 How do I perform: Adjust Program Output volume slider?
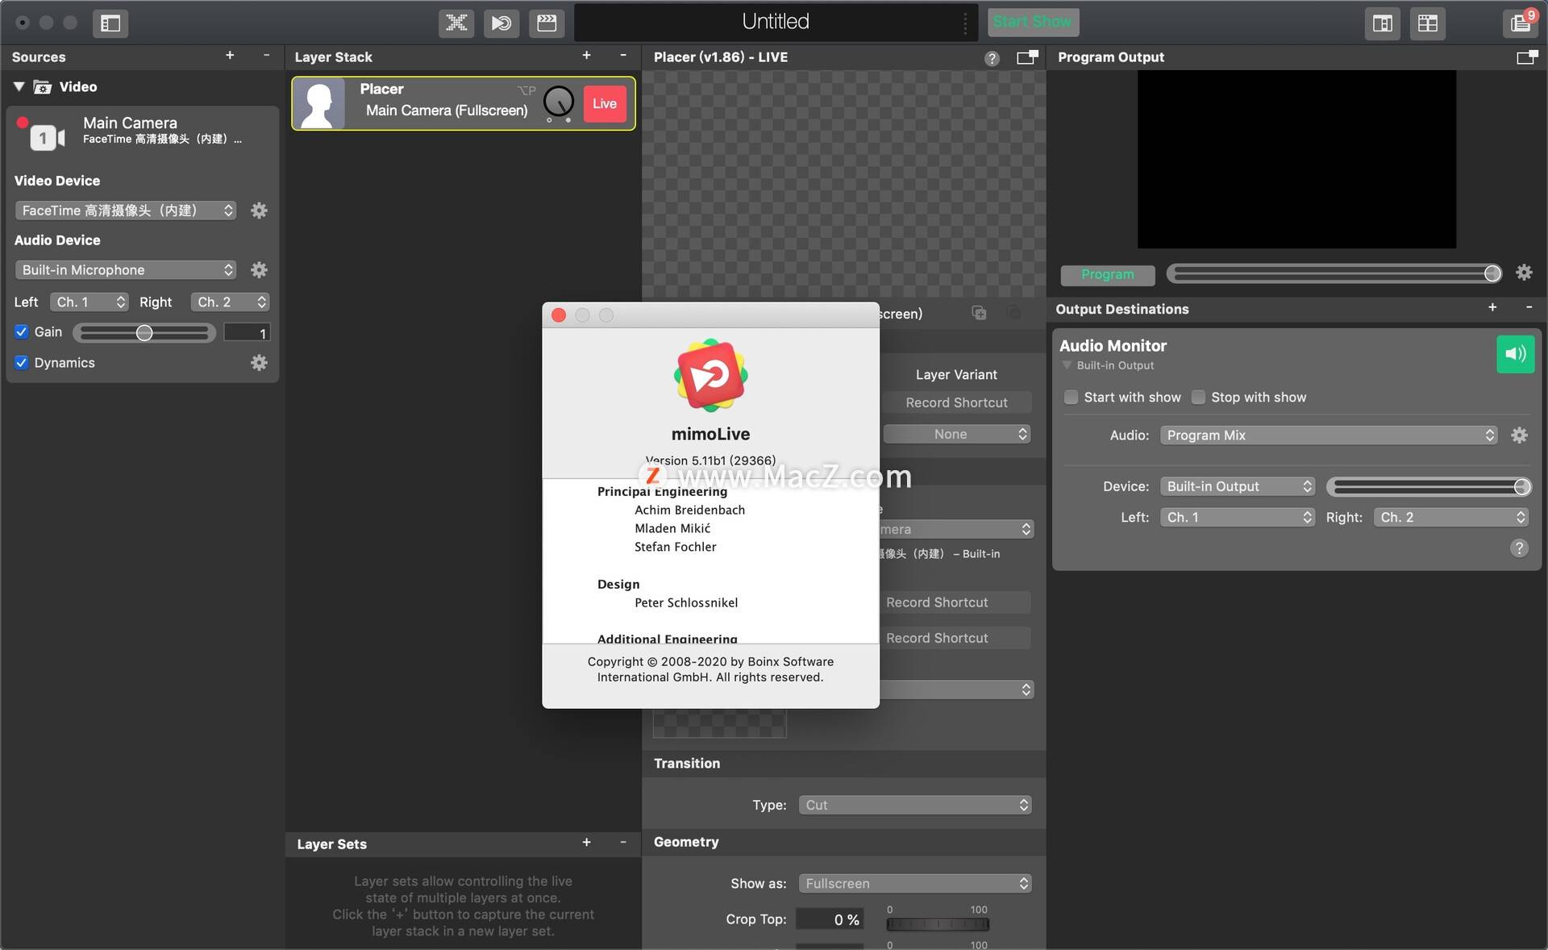(x=1334, y=273)
